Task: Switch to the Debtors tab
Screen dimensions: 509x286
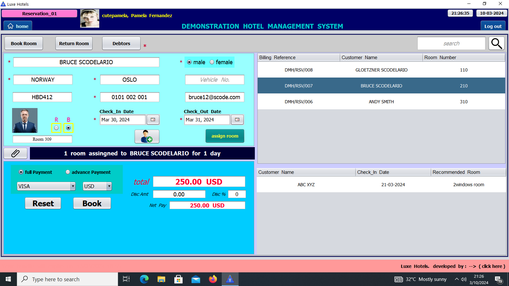Action: [x=121, y=44]
